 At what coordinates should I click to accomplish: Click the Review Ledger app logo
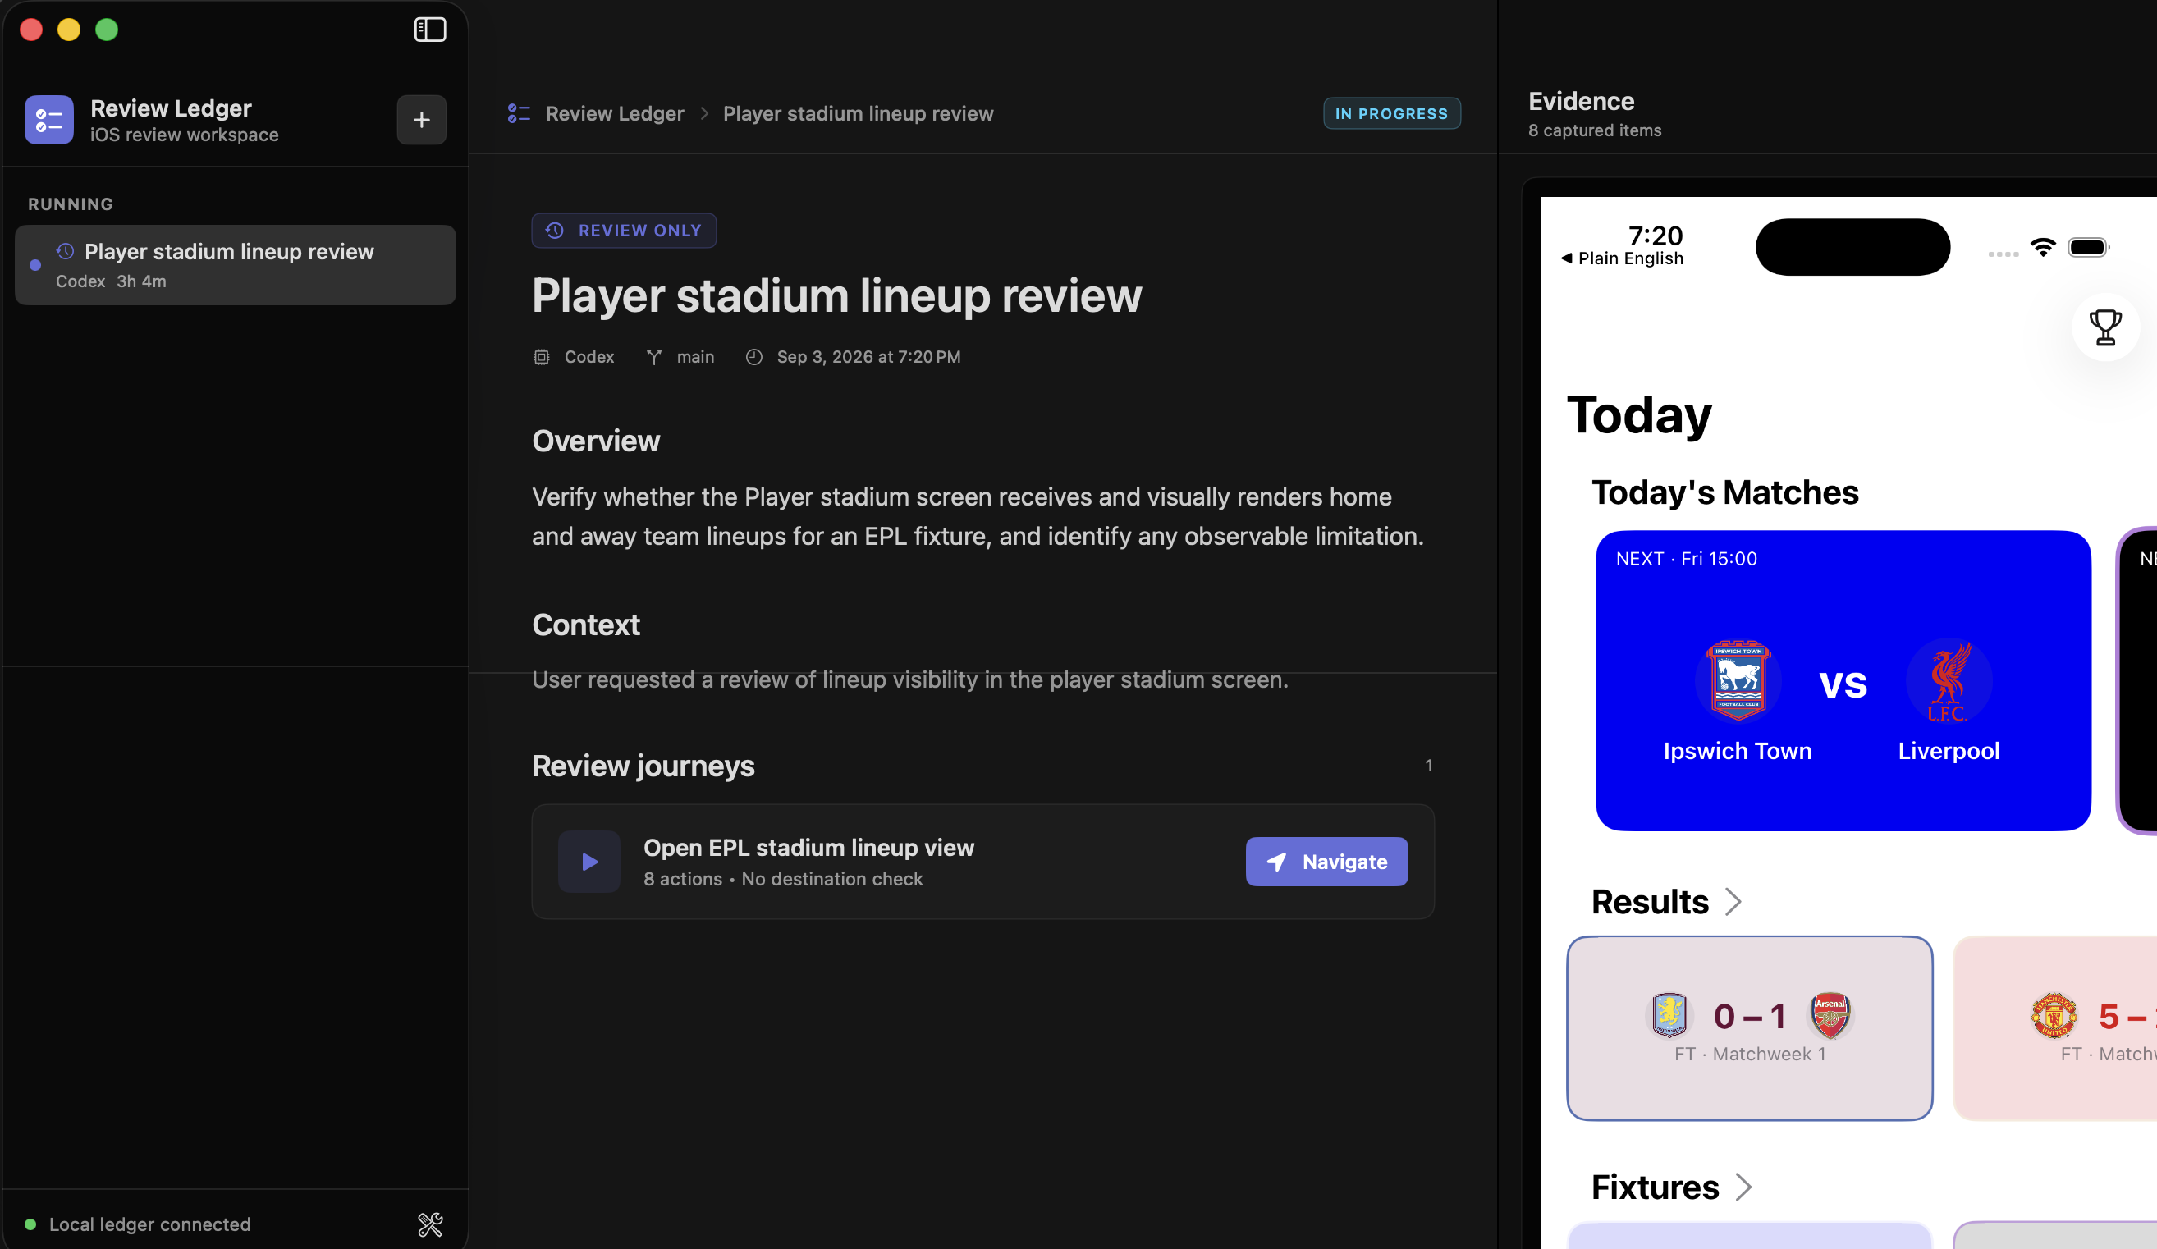pyautogui.click(x=48, y=120)
